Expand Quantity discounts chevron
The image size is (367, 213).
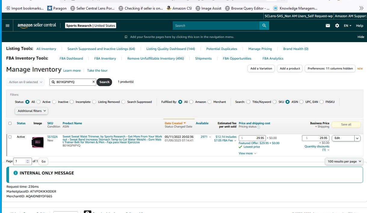[x=328, y=150]
